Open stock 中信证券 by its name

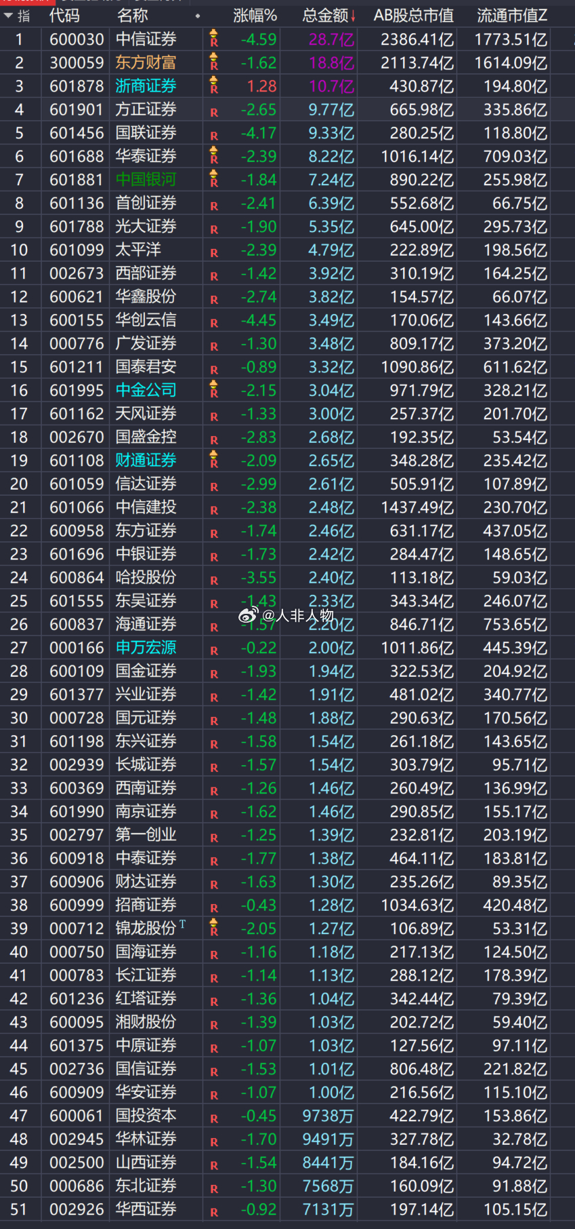click(x=146, y=39)
